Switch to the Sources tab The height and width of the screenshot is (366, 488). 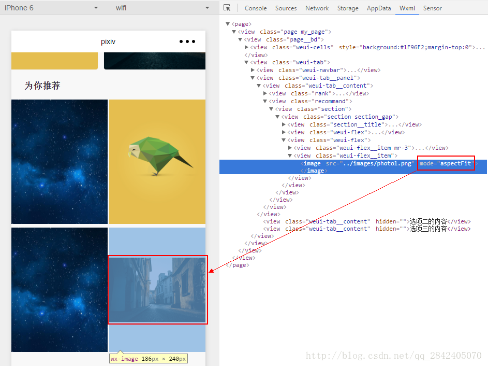coord(286,8)
